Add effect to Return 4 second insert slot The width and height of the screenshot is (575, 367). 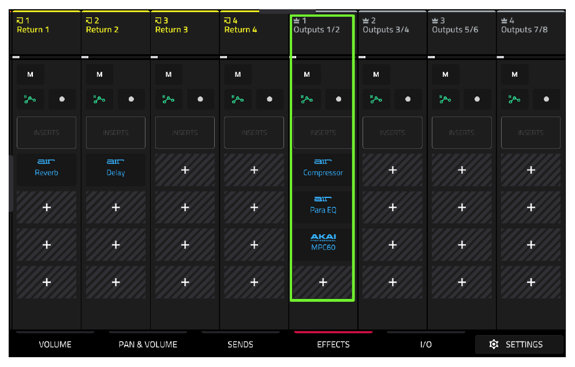click(x=254, y=207)
